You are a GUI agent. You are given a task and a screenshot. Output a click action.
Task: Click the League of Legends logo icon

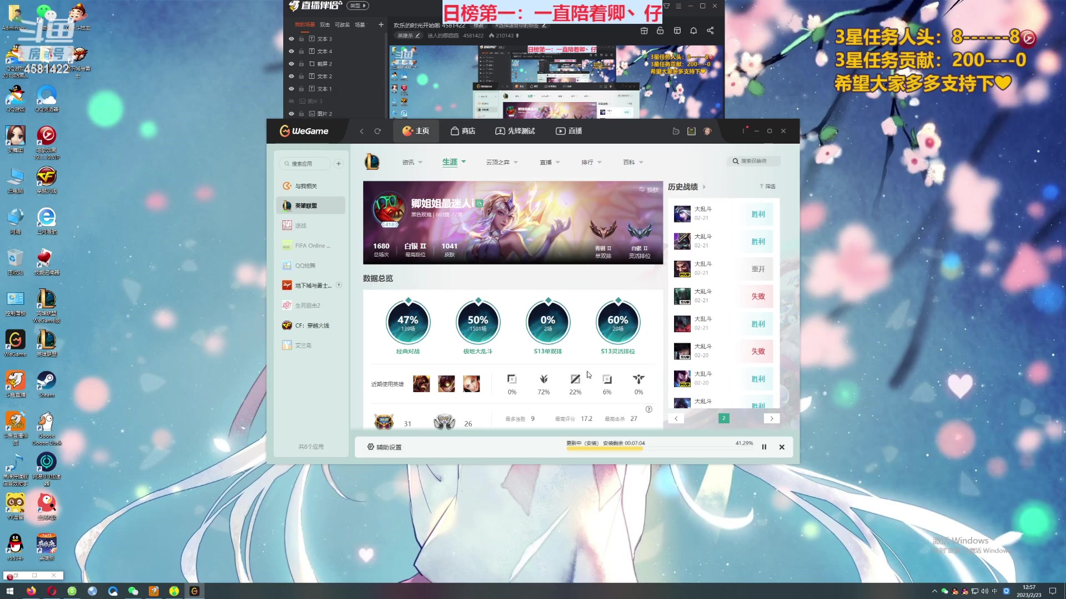pyautogui.click(x=372, y=162)
